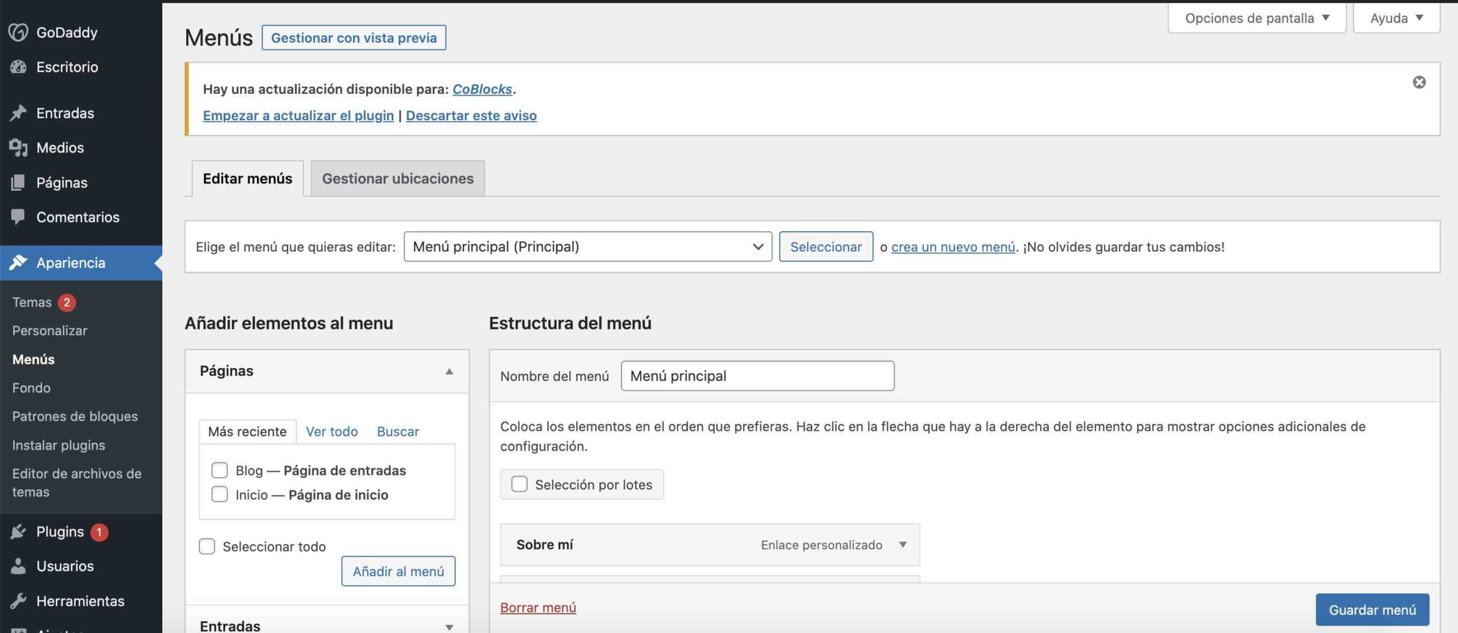Click the Plugins plug icon
This screenshot has width=1458, height=633.
coord(18,532)
